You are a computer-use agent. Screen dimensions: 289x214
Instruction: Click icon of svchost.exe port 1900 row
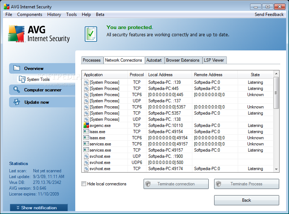(x=87, y=156)
